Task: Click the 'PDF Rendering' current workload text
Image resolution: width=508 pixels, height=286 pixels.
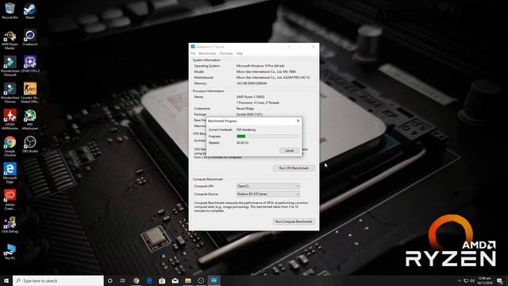Action: (x=246, y=129)
